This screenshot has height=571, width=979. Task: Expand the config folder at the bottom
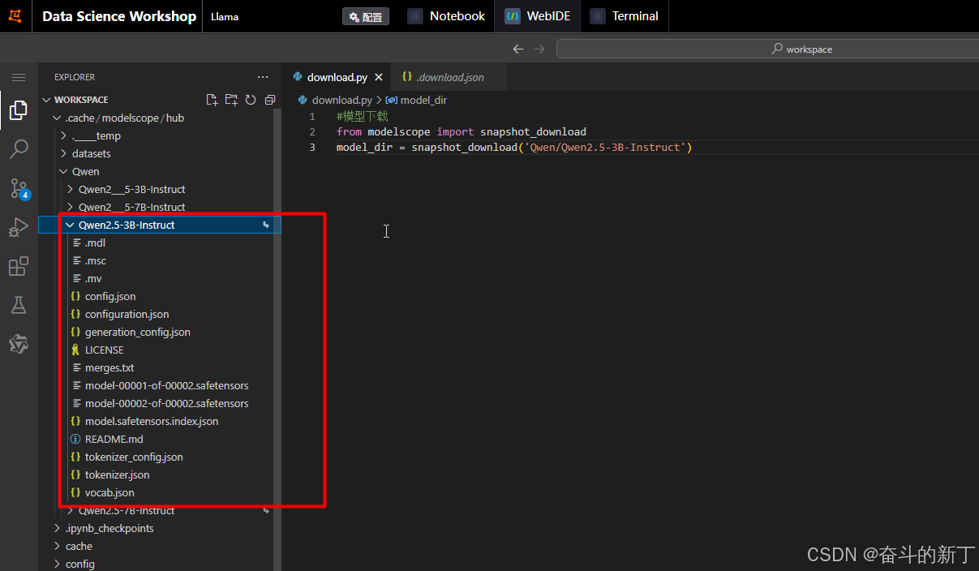[x=79, y=564]
